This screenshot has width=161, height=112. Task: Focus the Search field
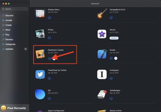pyautogui.click(x=15, y=9)
